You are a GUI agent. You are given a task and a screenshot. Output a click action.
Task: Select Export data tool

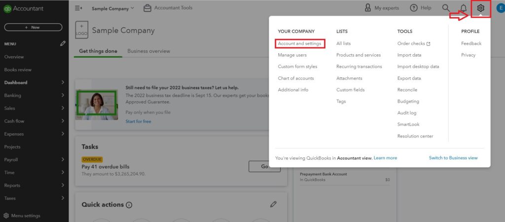[x=409, y=78]
